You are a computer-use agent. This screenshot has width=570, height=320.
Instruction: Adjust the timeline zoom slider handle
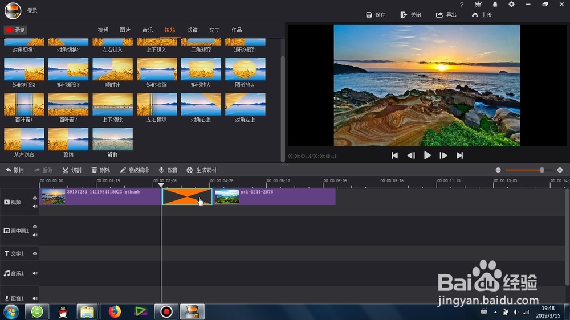click(x=541, y=170)
